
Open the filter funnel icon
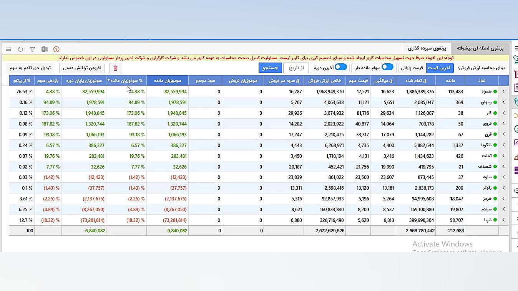(32, 49)
